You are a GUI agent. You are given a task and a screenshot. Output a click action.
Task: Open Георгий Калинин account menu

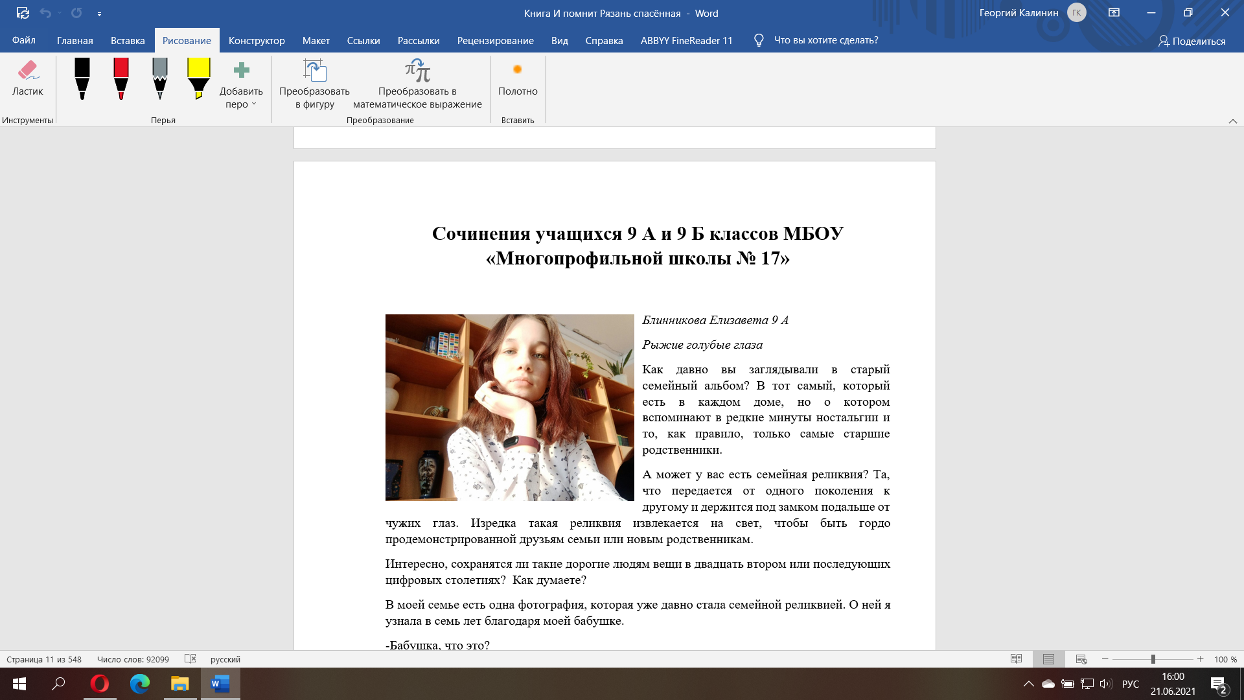[x=1019, y=13]
